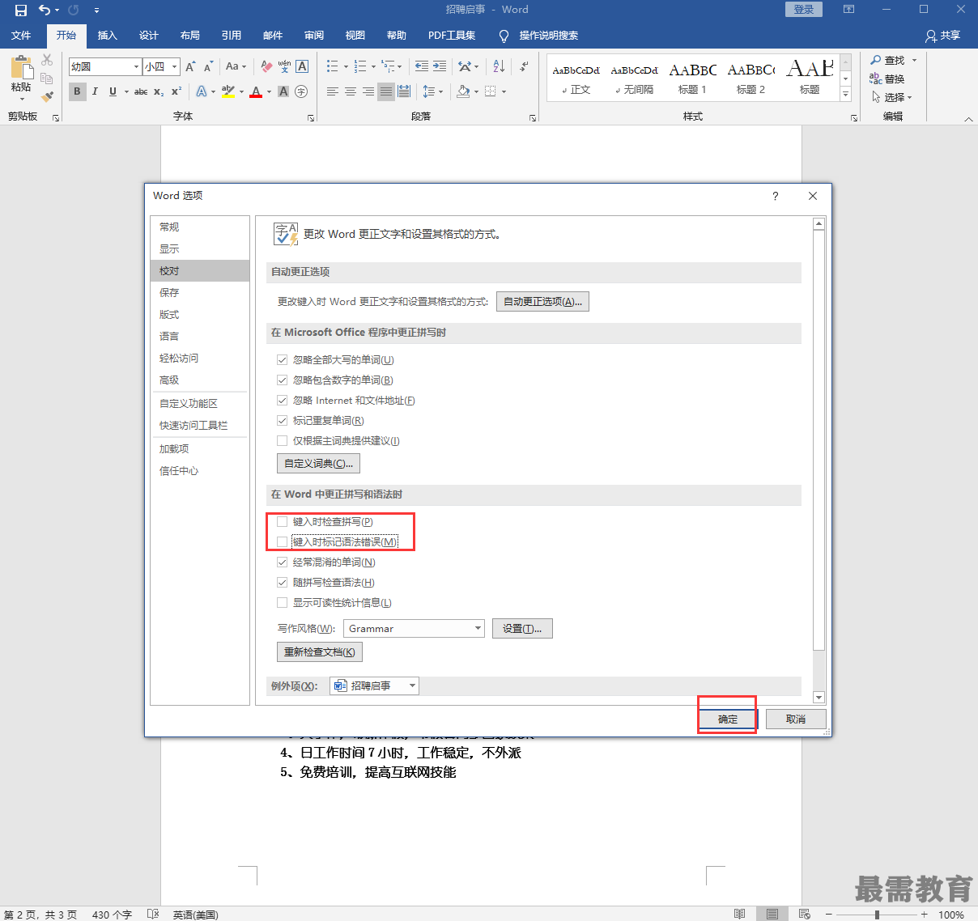Click Word Options dialog help question mark
The height and width of the screenshot is (921, 978).
[x=776, y=196]
